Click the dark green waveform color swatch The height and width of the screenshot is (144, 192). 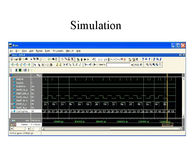point(20,70)
